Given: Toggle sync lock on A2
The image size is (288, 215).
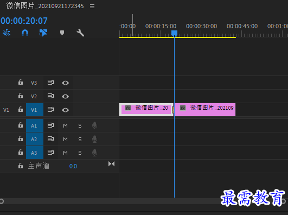Looking at the screenshot, I should coord(51,139).
